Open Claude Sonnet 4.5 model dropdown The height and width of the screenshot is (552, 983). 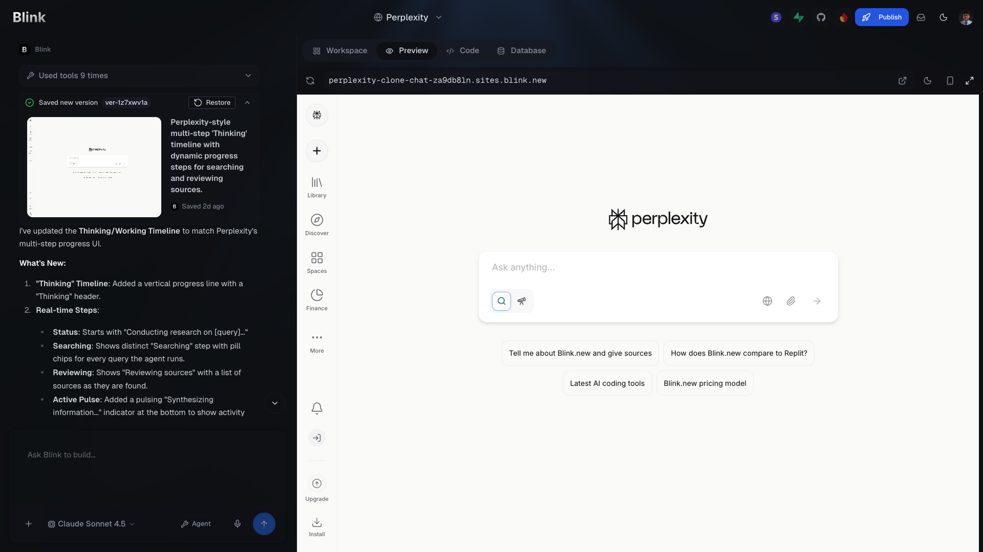pyautogui.click(x=91, y=524)
